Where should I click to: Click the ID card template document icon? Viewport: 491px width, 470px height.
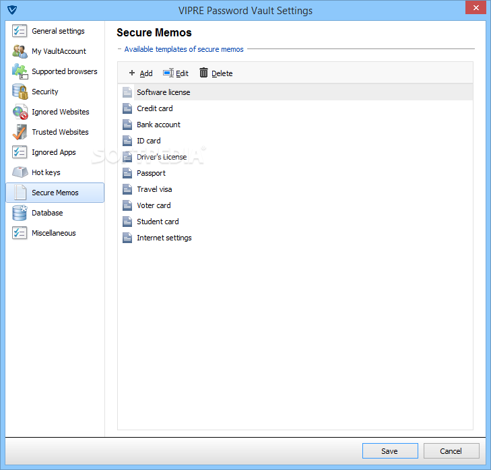click(127, 141)
